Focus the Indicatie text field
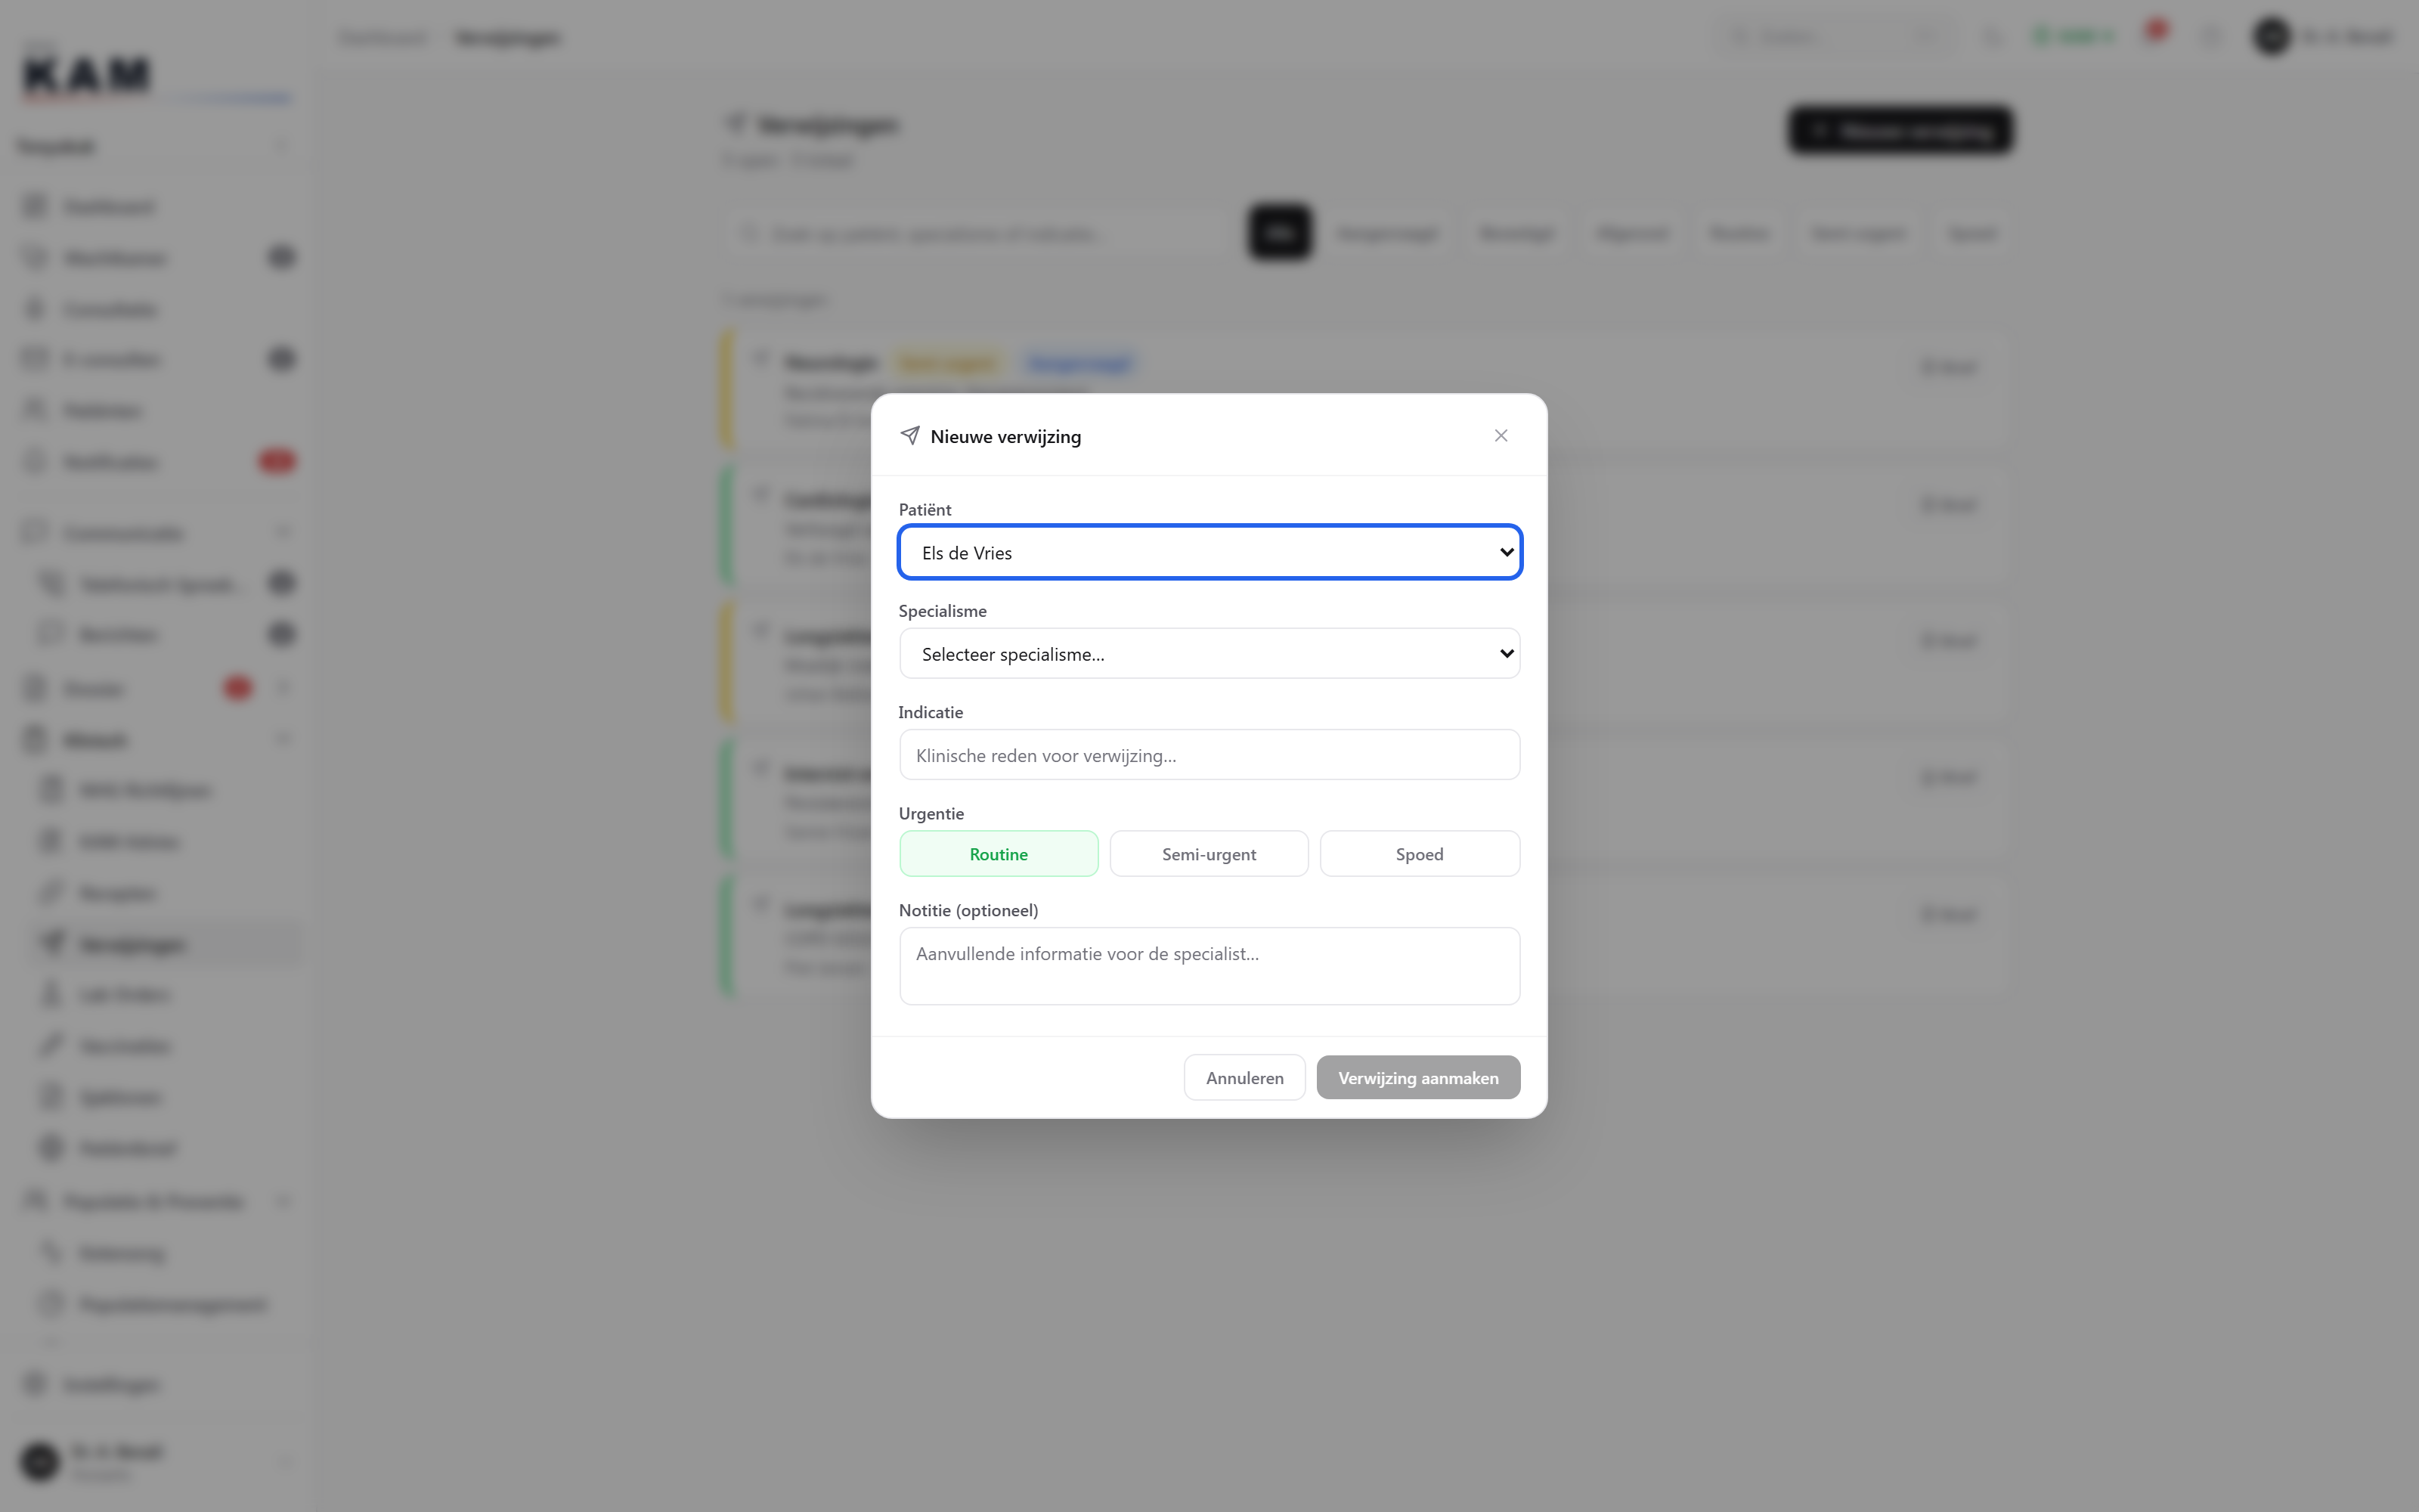Screen dimensions: 2419x1512 click(x=1209, y=755)
